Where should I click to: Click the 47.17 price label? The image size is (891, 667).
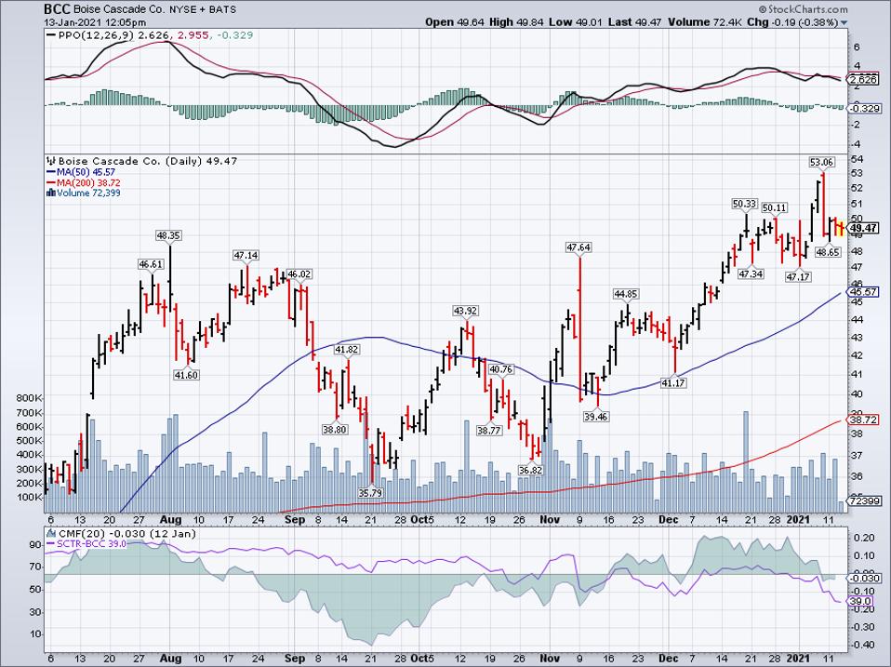click(x=798, y=276)
